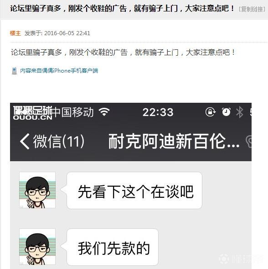Click the 楼主 label above the post
Image resolution: width=268 pixels, height=269 pixels.
pos(15,33)
